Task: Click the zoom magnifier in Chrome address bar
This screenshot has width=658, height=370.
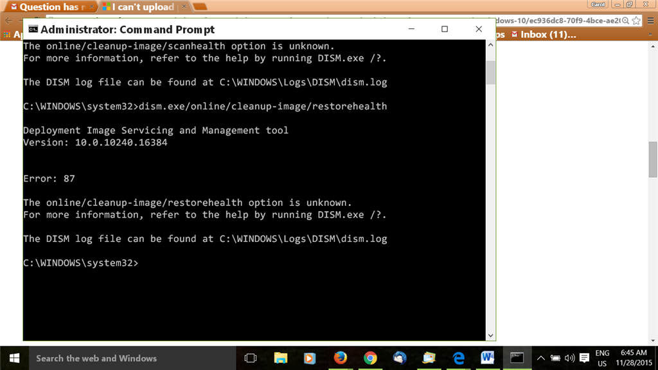Action: [x=626, y=21]
